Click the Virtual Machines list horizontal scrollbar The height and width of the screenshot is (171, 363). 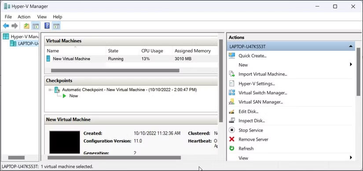point(115,71)
